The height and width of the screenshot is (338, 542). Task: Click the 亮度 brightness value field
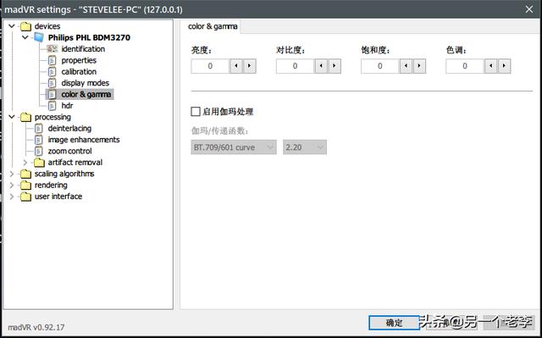coord(210,66)
